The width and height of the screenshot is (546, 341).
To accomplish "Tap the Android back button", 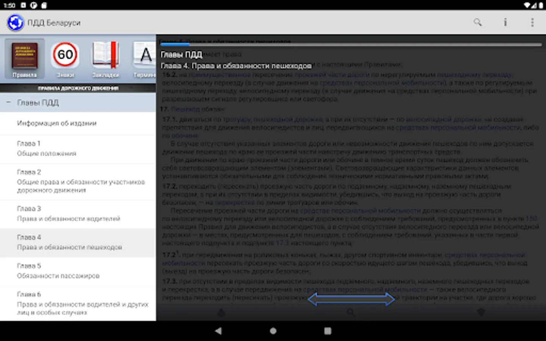I will tap(218, 331).
